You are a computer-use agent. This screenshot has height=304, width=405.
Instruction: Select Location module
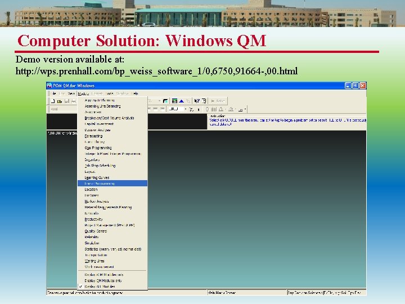tap(112, 190)
